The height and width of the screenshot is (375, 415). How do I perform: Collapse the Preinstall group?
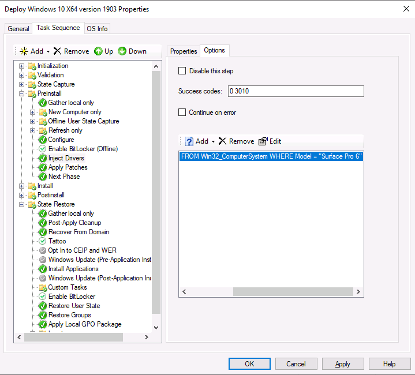click(22, 93)
